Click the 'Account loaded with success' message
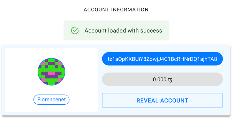This screenshot has height=118, width=235. pyautogui.click(x=123, y=31)
